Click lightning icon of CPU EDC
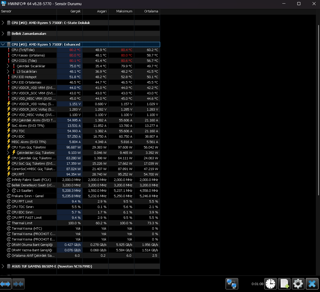This screenshot has height=292, width=320. point(9,137)
